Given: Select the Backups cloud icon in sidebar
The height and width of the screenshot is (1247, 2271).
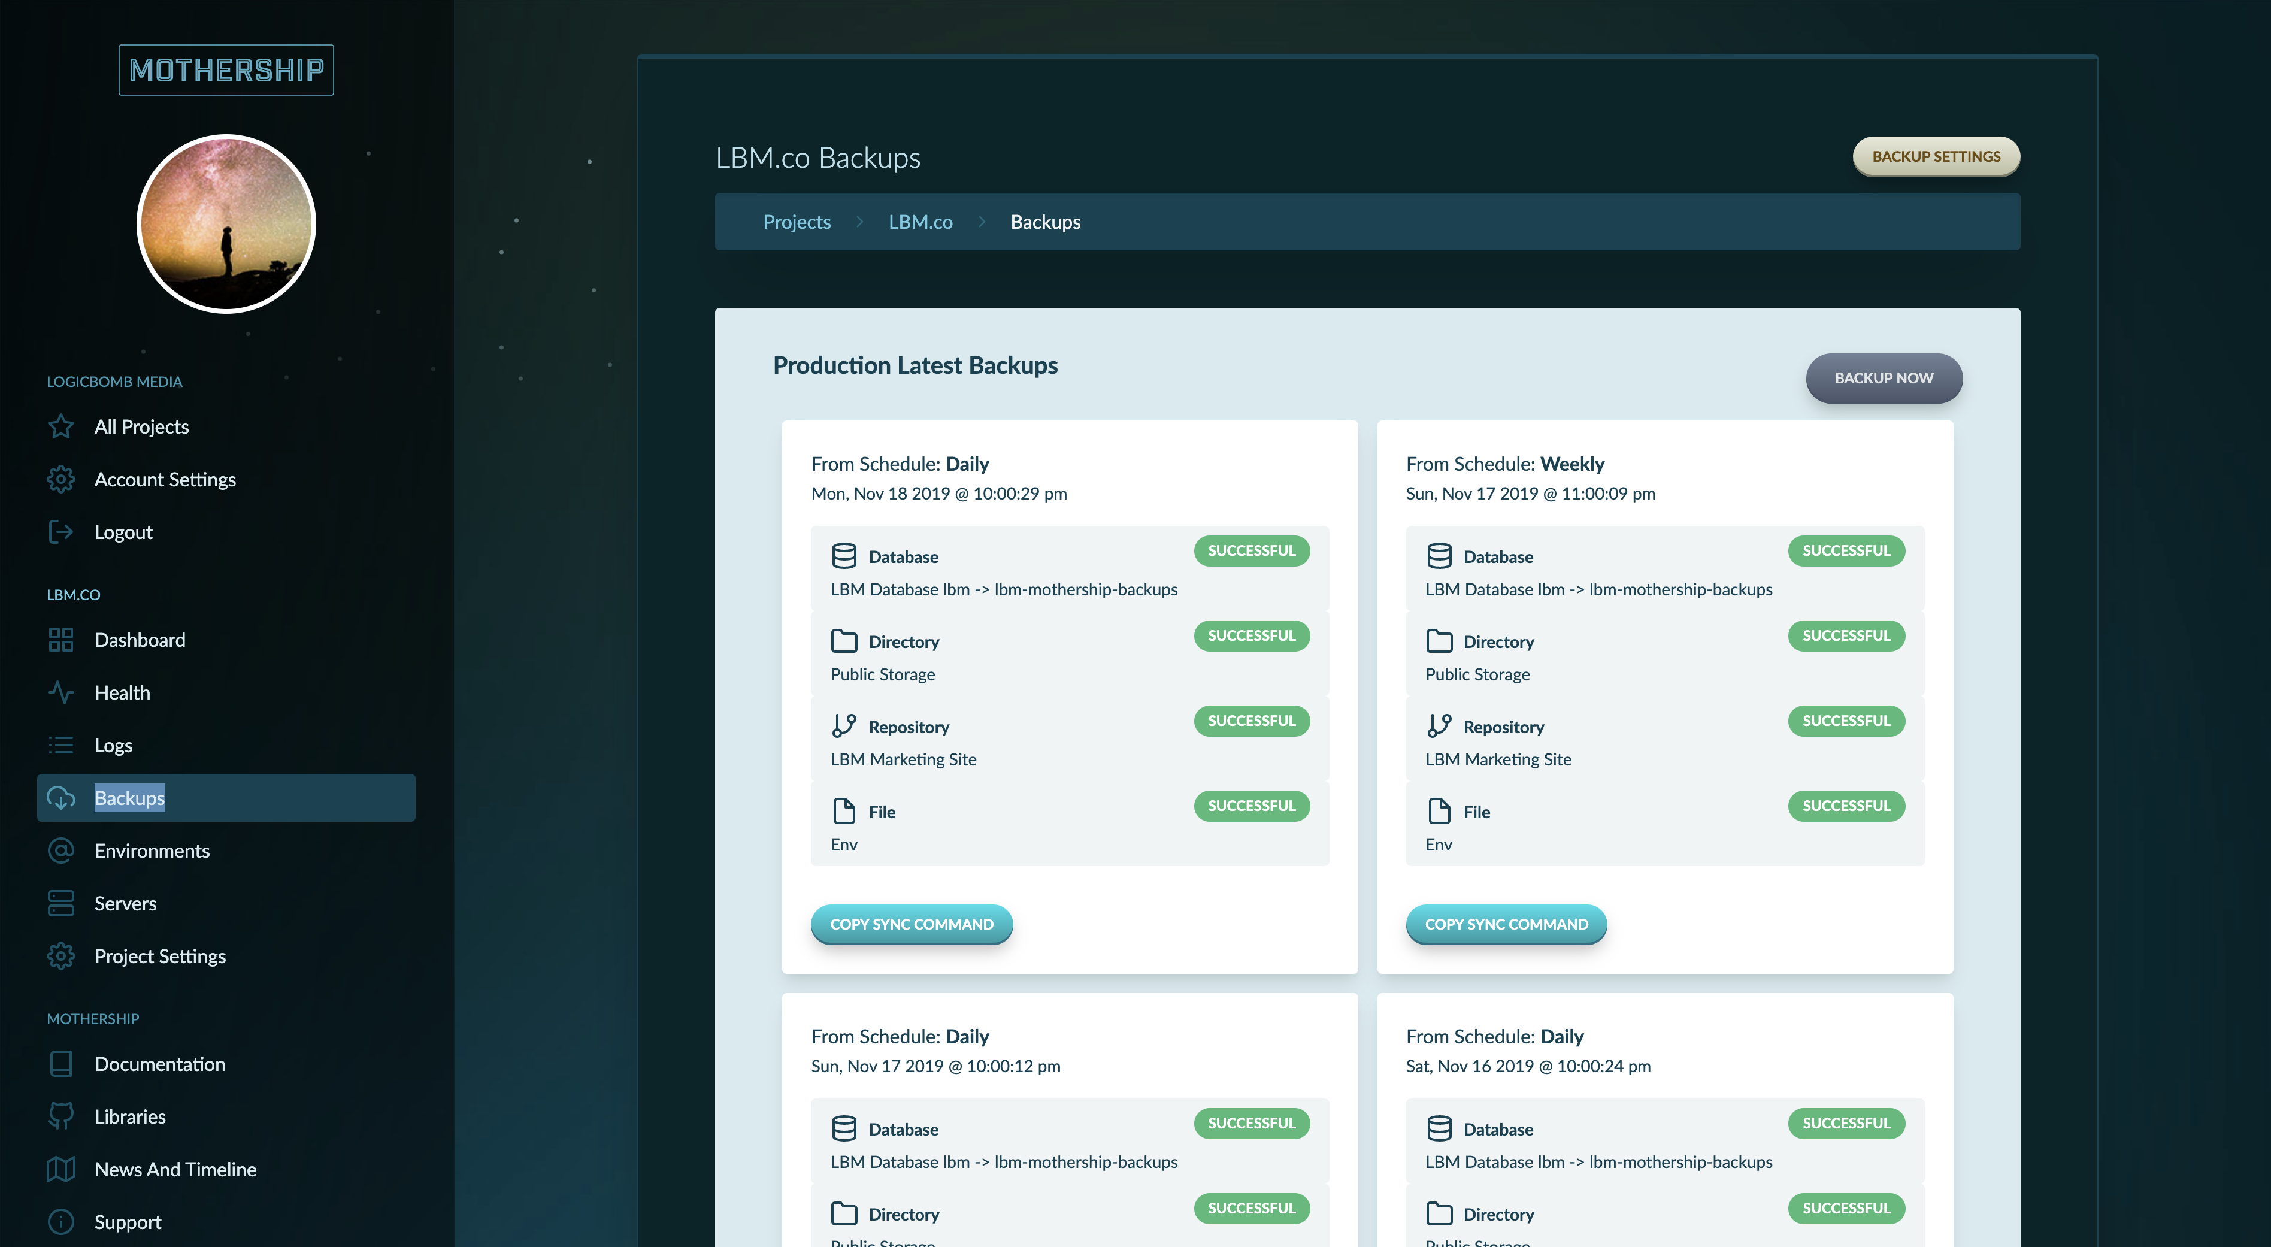Looking at the screenshot, I should tap(60, 798).
